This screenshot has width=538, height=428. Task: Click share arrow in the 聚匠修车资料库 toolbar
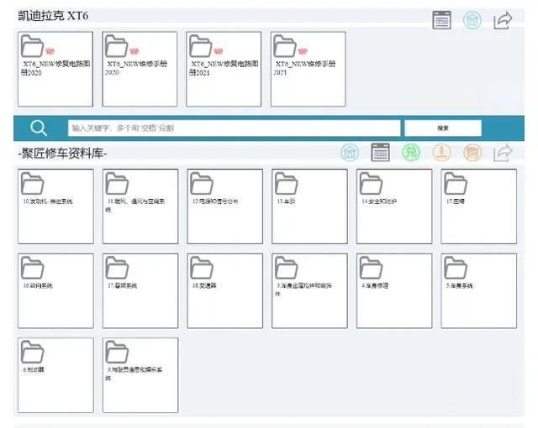(x=503, y=153)
